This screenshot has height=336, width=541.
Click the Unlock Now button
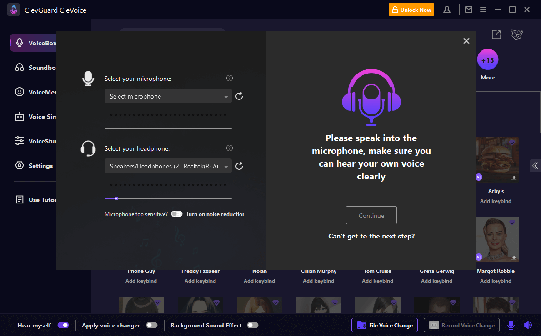tap(411, 10)
